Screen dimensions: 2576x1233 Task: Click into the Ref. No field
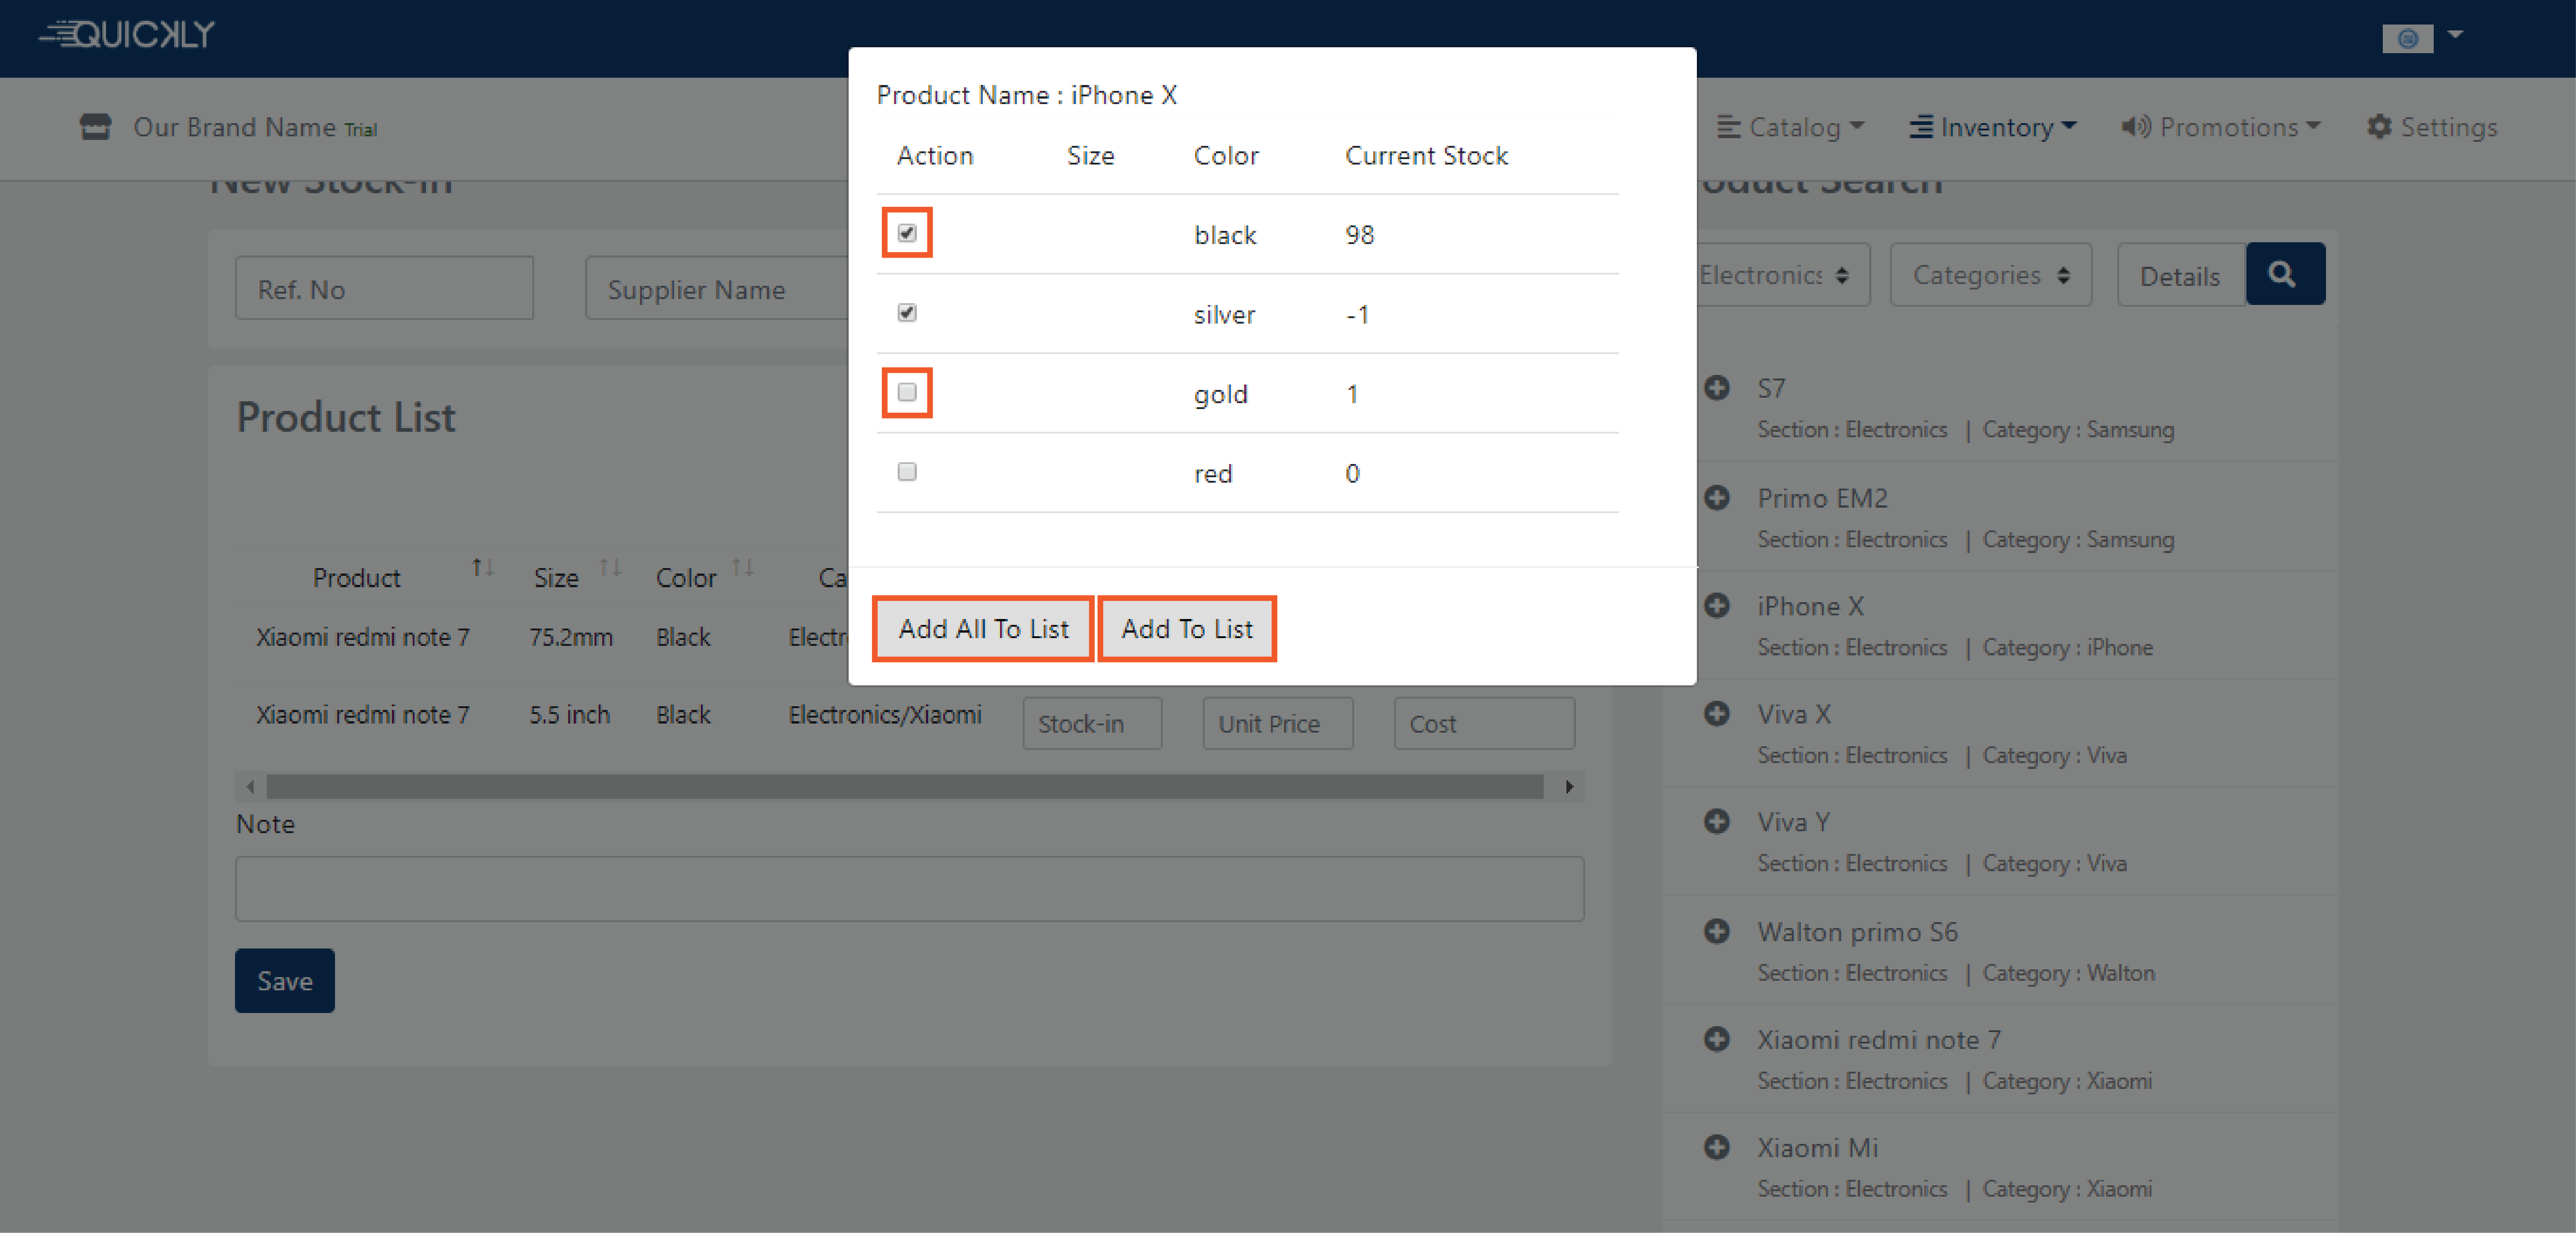tap(384, 289)
